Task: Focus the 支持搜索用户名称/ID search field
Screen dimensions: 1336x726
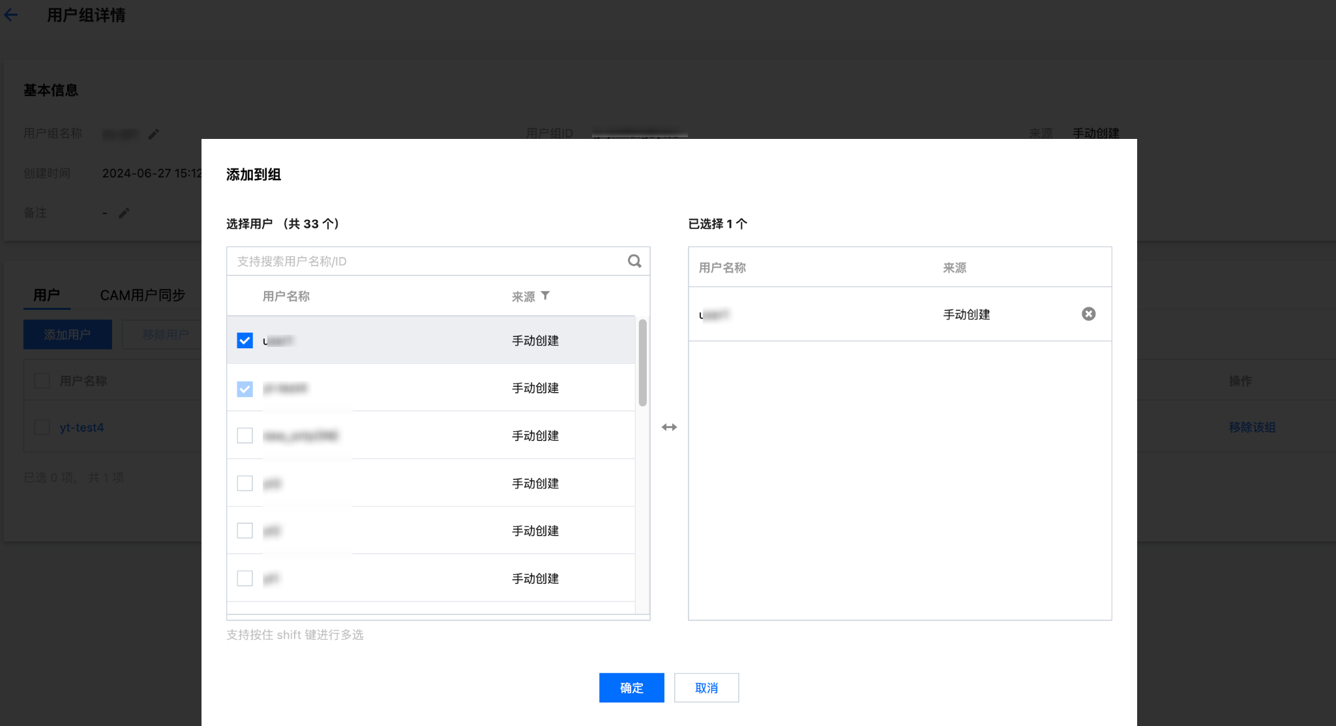Action: click(424, 261)
